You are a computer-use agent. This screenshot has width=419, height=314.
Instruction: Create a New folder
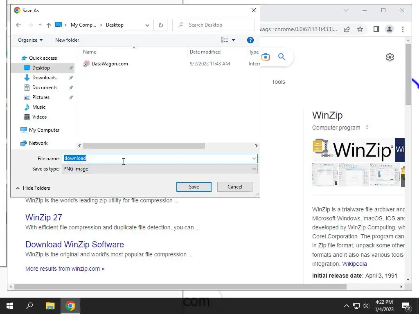click(x=67, y=40)
